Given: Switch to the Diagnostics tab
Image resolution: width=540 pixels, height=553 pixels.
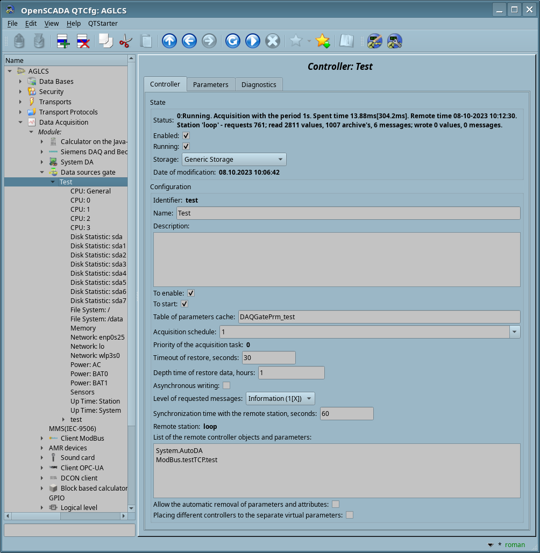Looking at the screenshot, I should [259, 85].
